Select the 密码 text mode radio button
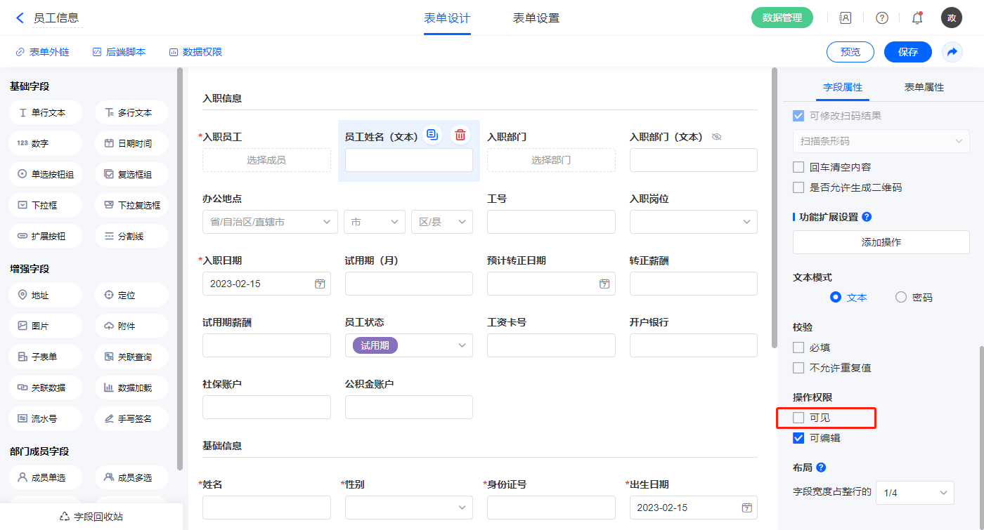984x530 pixels. pyautogui.click(x=901, y=297)
